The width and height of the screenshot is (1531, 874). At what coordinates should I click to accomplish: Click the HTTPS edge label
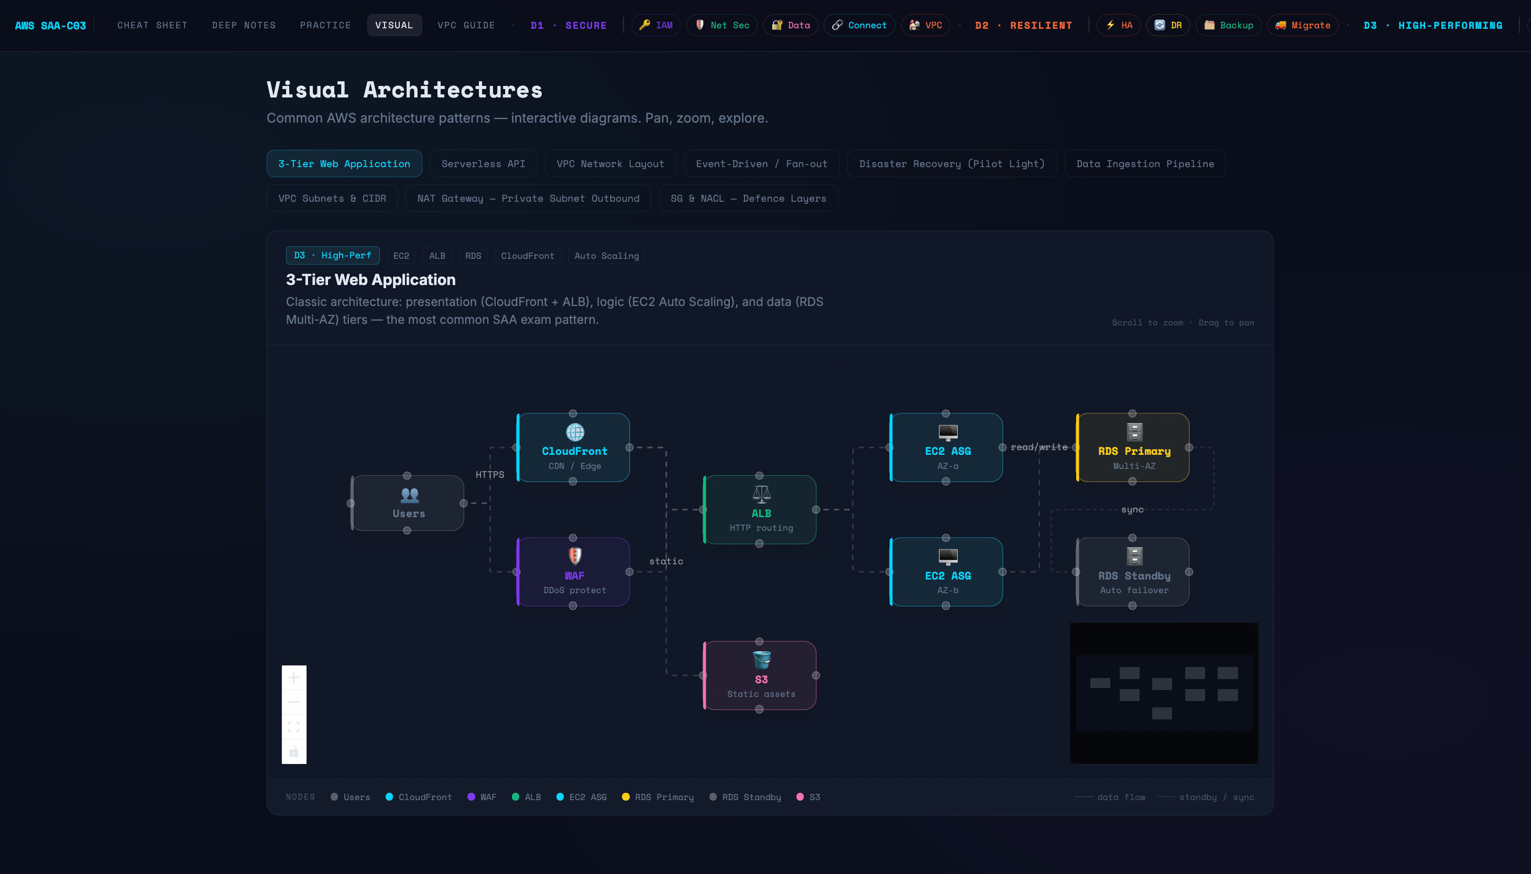[x=490, y=474]
